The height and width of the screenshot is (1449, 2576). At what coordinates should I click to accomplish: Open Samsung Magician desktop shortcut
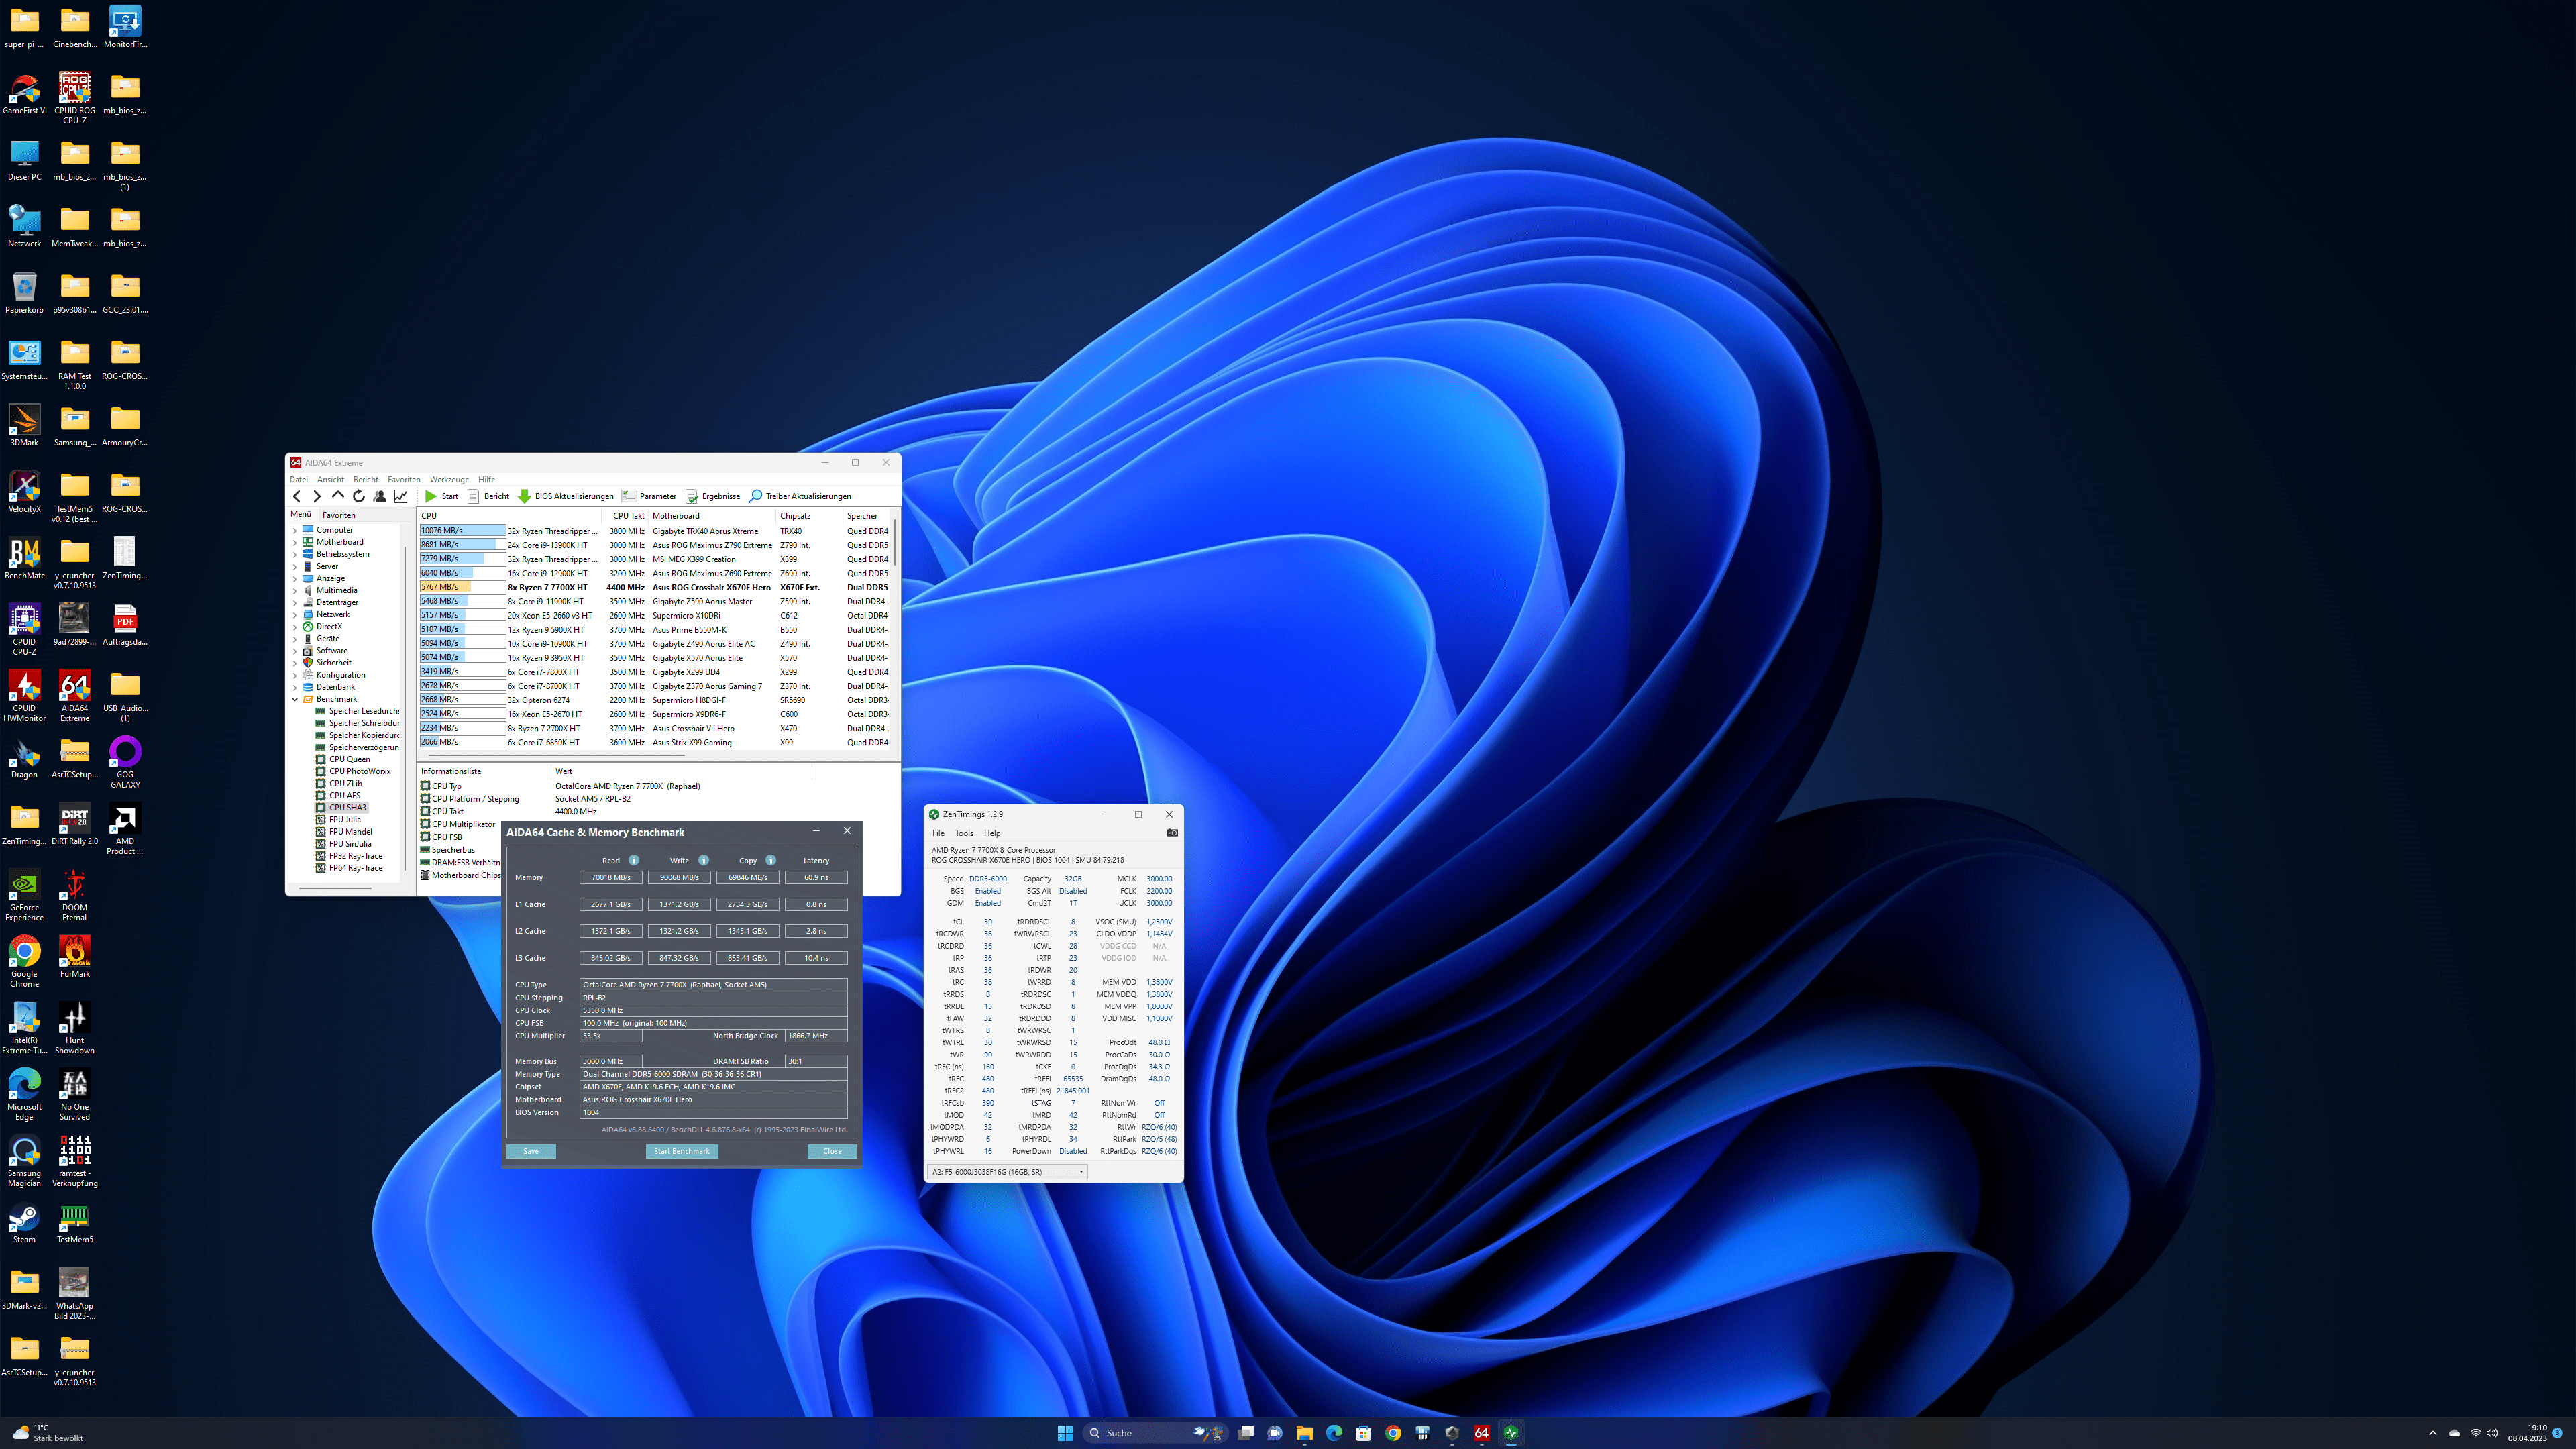[24, 1161]
